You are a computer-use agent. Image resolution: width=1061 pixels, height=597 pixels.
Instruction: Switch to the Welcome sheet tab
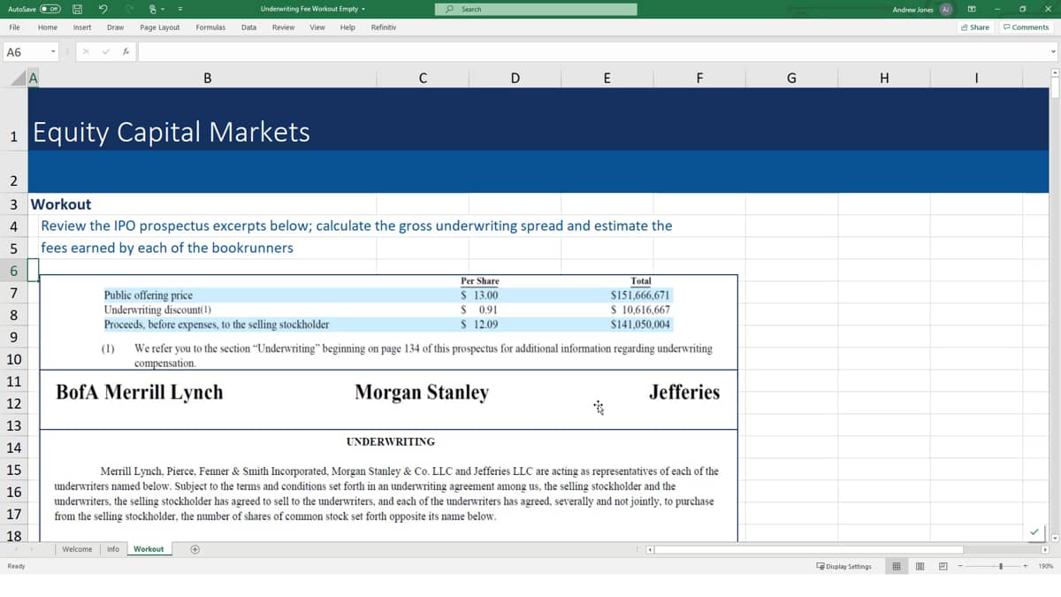coord(77,549)
